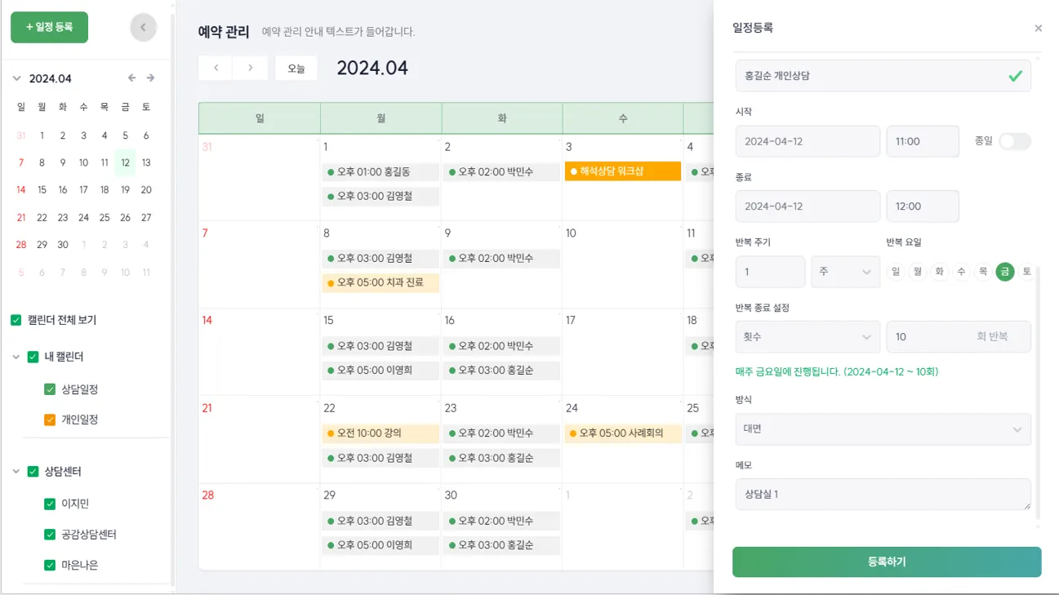Toggle the 상담센터 checkbox
This screenshot has width=1059, height=595.
pos(33,471)
